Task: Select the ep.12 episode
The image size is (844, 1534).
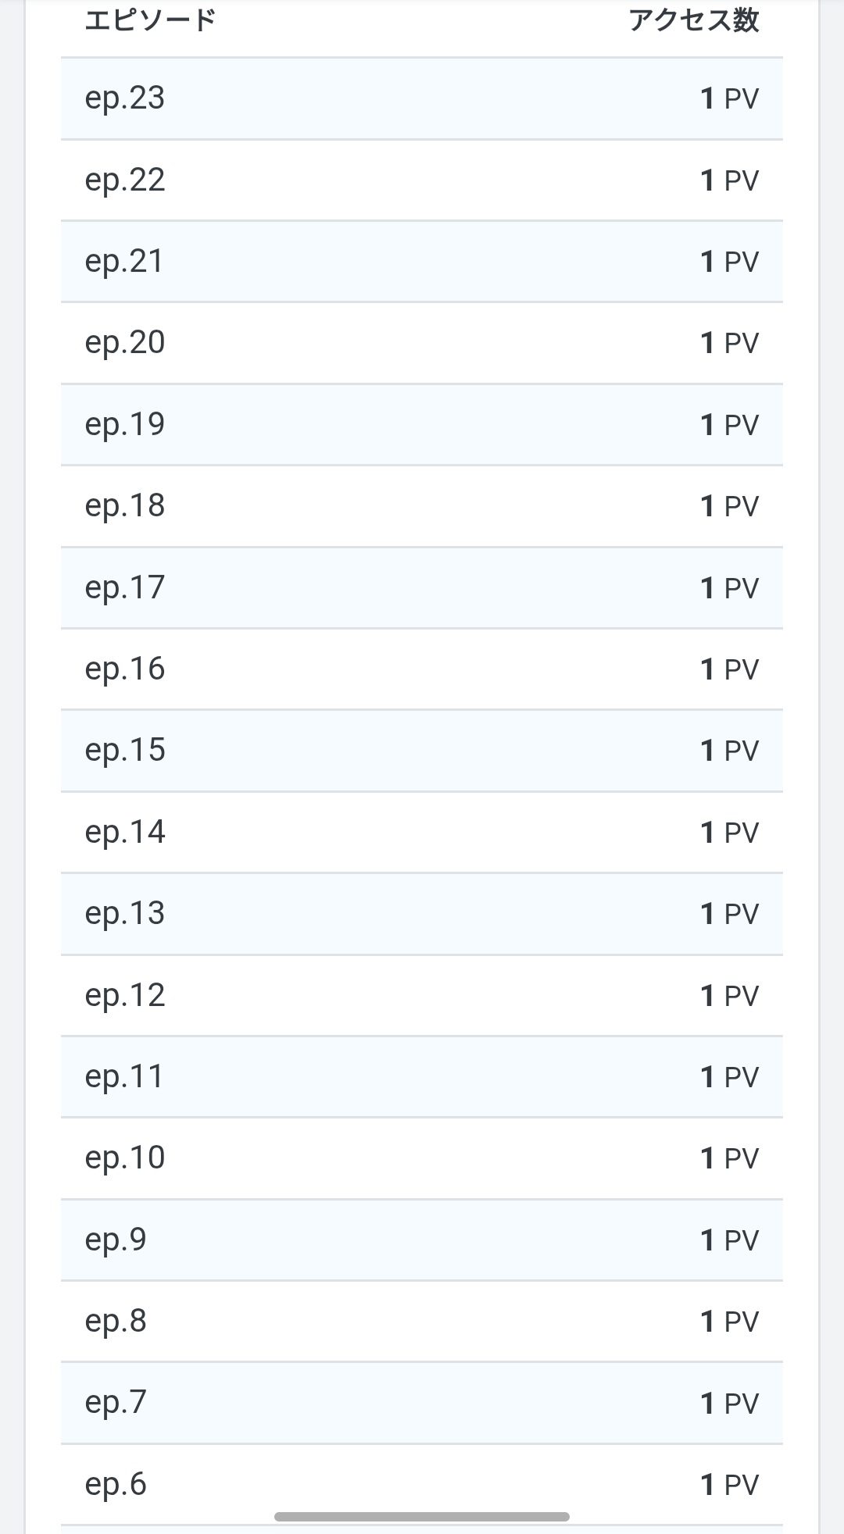Action: (x=422, y=996)
